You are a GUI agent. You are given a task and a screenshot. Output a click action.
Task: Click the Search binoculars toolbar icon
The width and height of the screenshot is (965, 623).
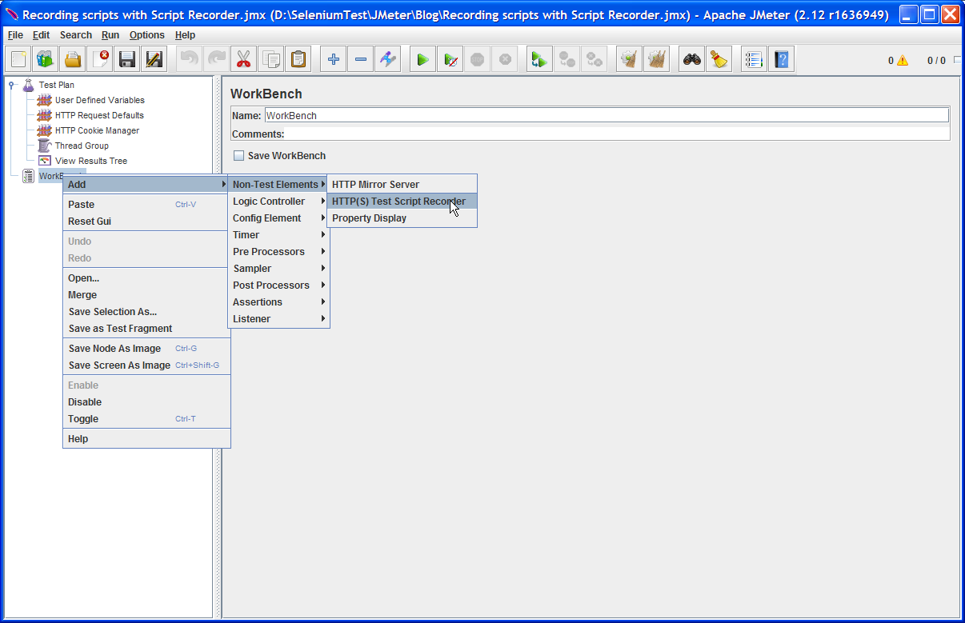tap(692, 59)
